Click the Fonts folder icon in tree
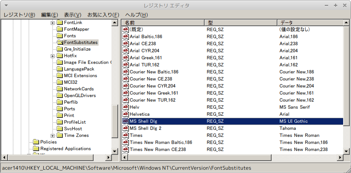351x173 pixels. (x=59, y=36)
